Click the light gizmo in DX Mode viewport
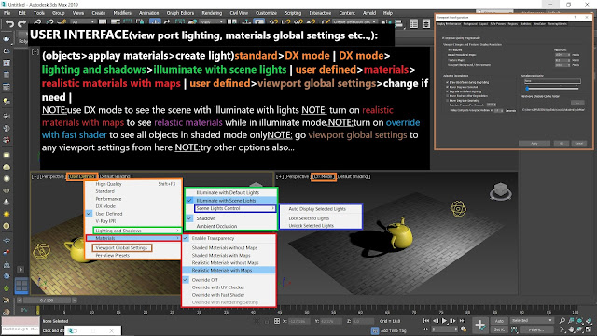This screenshot has height=336, width=597. pyautogui.click(x=458, y=209)
